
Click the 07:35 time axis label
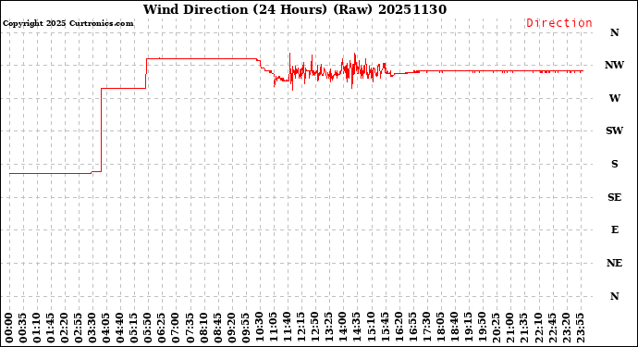tap(190, 328)
